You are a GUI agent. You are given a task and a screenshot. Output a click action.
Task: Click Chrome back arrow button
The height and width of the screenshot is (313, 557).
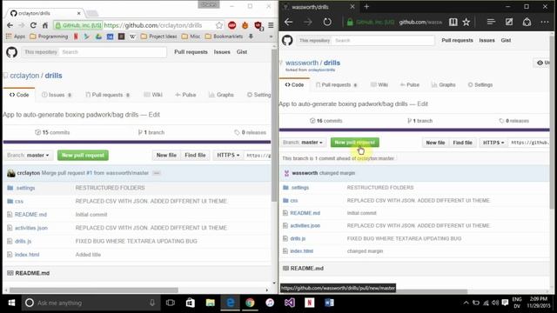(10, 25)
